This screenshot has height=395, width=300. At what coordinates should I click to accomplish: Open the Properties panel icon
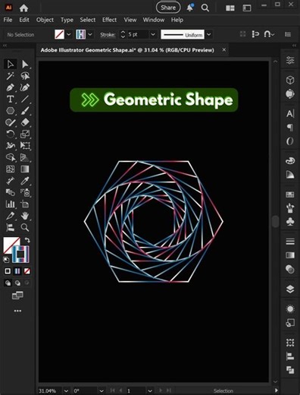[x=290, y=60]
